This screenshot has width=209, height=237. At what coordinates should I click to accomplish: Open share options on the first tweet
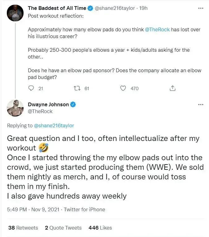[172, 88]
